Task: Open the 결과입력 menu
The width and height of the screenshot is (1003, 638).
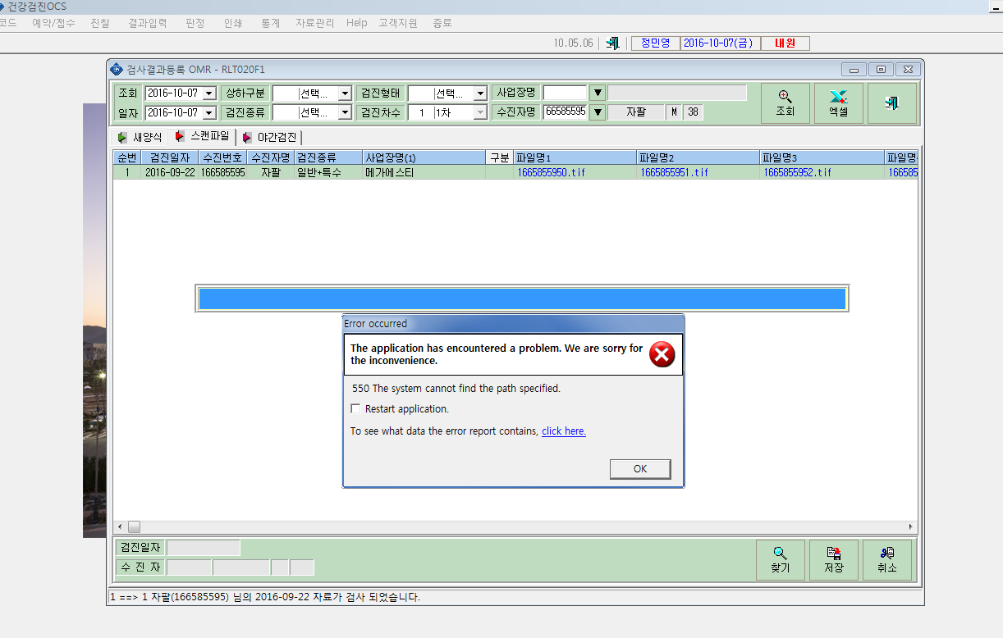Action: pos(148,23)
